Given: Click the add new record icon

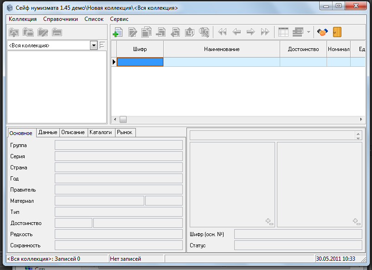Looking at the screenshot, I should tap(118, 32).
